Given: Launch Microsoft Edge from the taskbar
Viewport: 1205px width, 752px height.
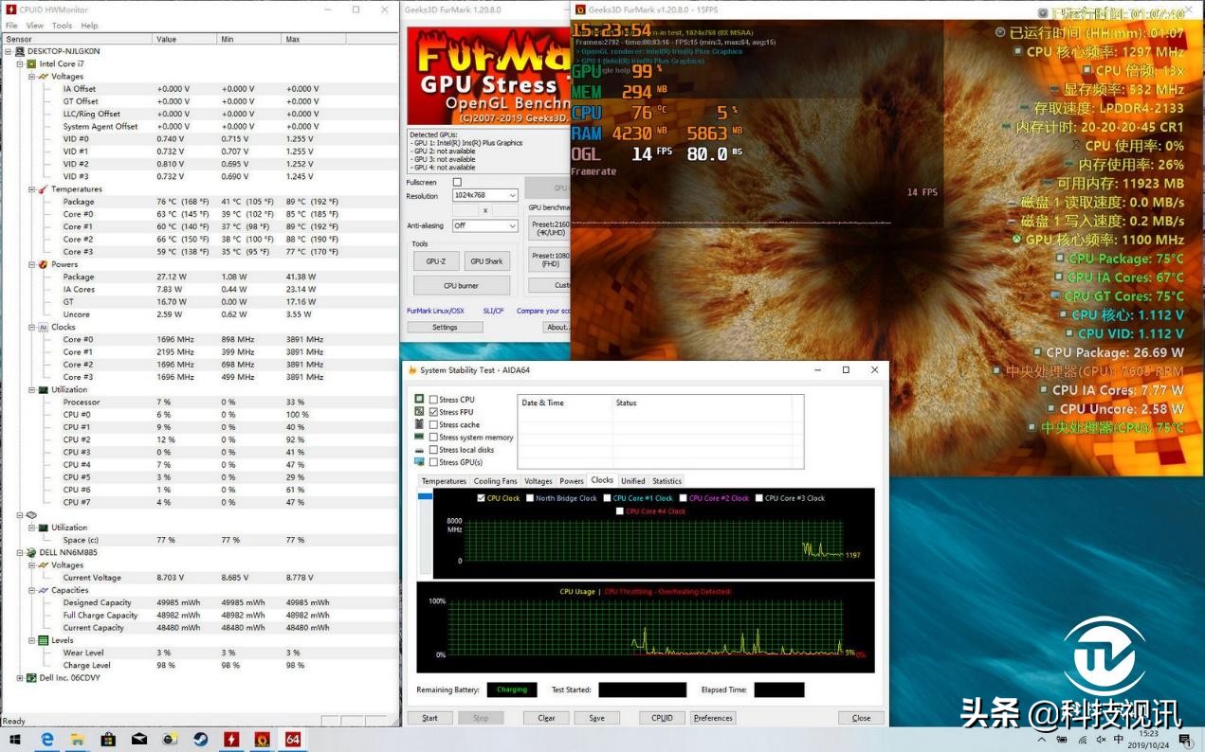Looking at the screenshot, I should pyautogui.click(x=48, y=740).
